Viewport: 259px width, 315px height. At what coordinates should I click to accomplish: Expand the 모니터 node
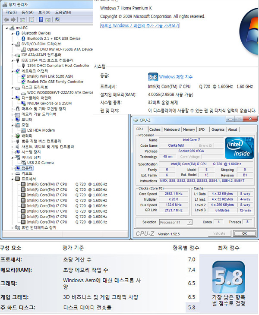pos(13,120)
